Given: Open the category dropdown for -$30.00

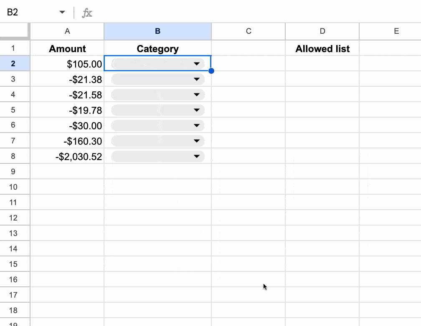Looking at the screenshot, I should click(196, 125).
